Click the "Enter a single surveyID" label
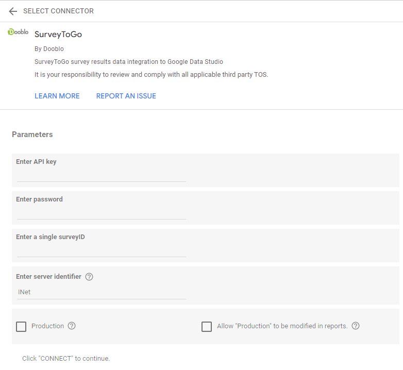 tap(51, 237)
